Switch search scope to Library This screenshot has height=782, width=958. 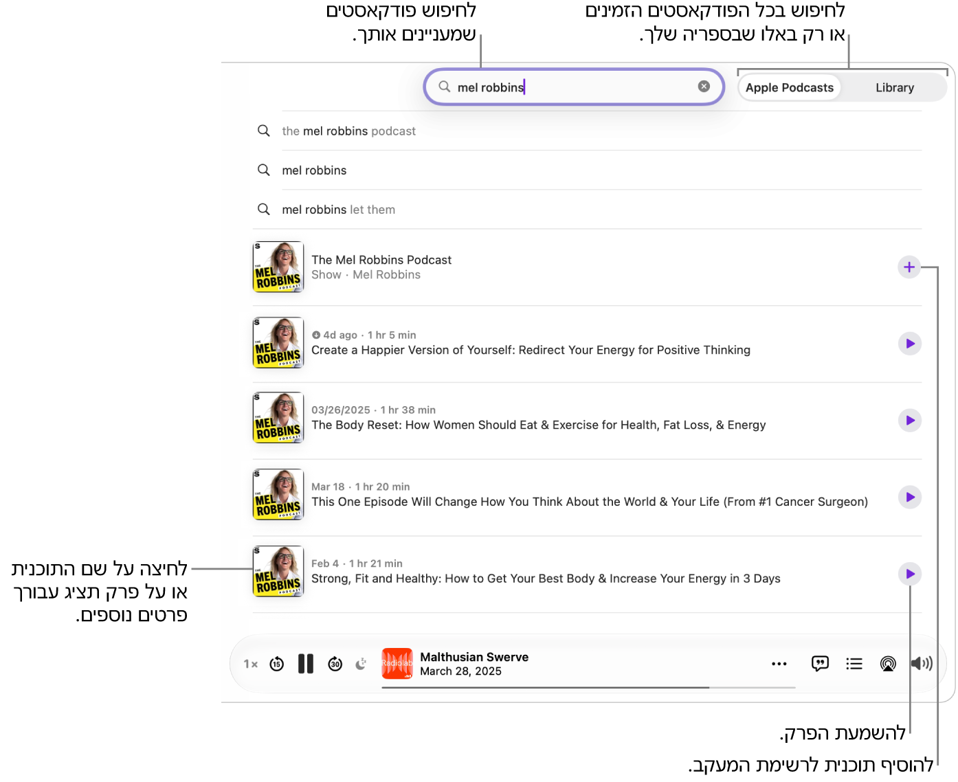895,88
